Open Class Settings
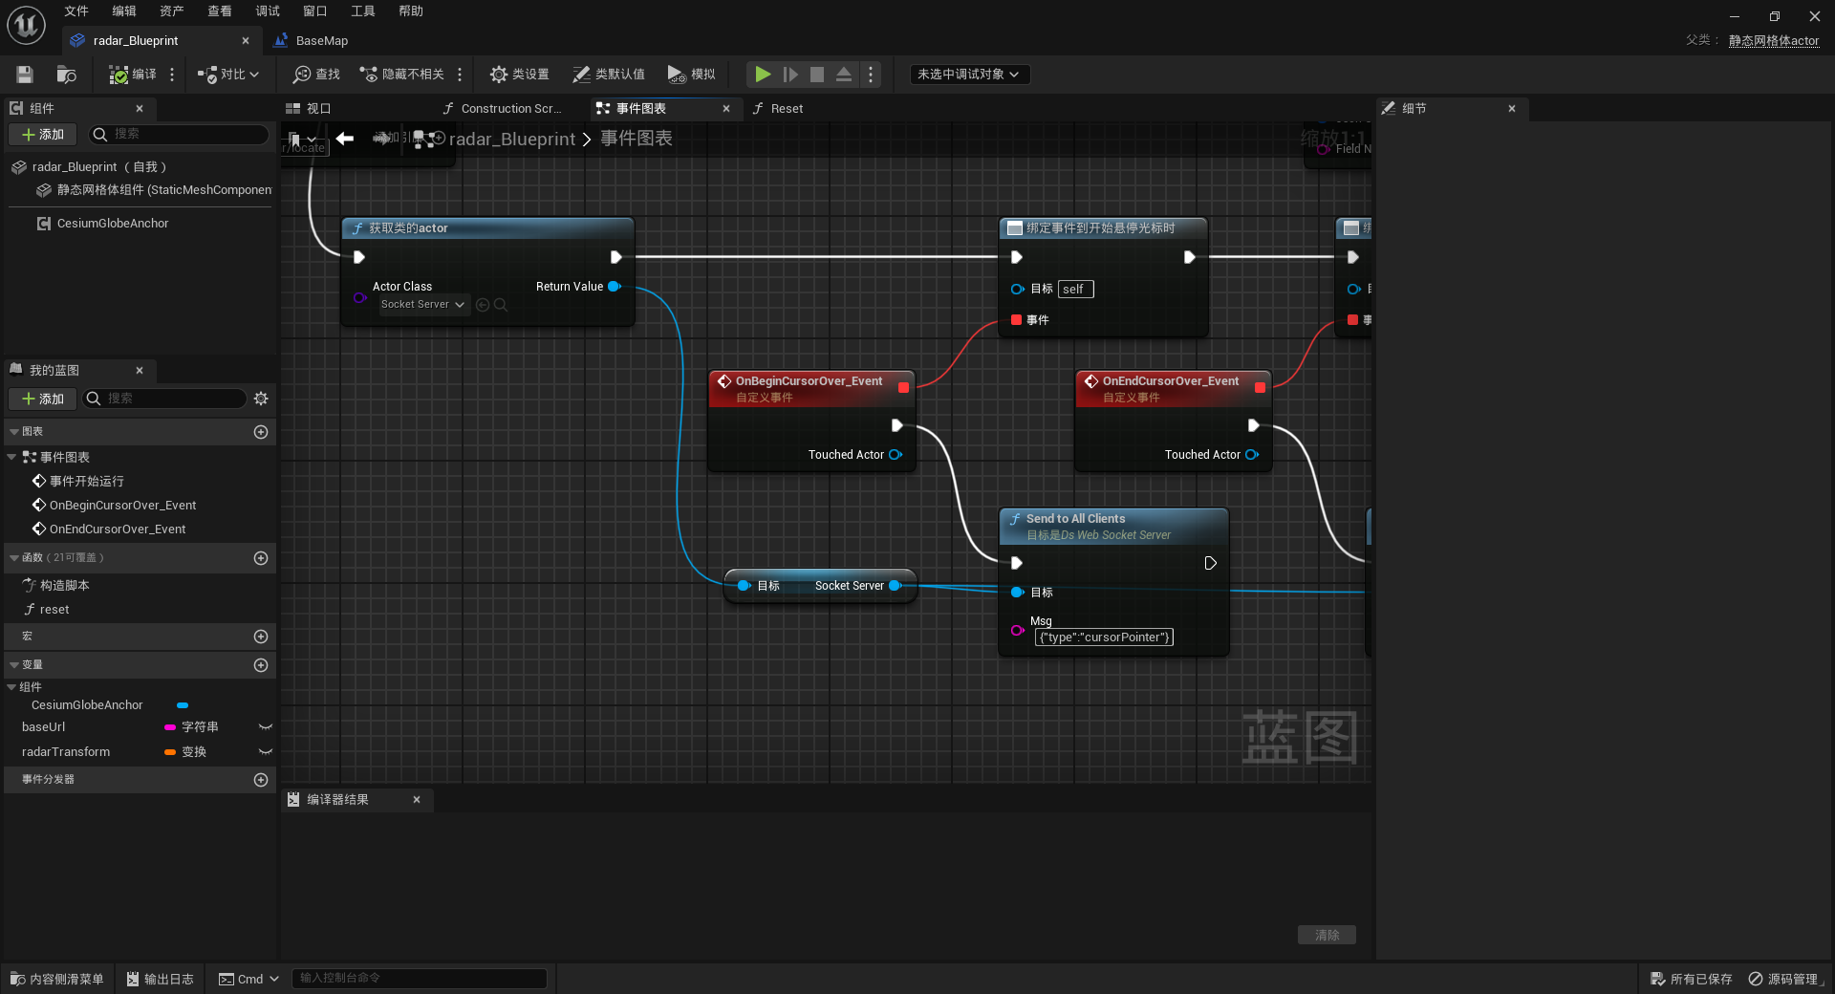Viewport: 1835px width, 994px height. (519, 75)
